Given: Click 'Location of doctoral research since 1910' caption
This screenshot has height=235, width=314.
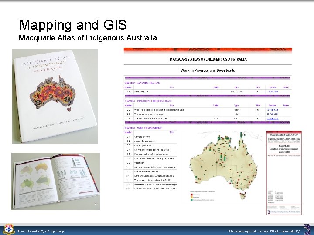Looking at the screenshot, I should point(284,151).
